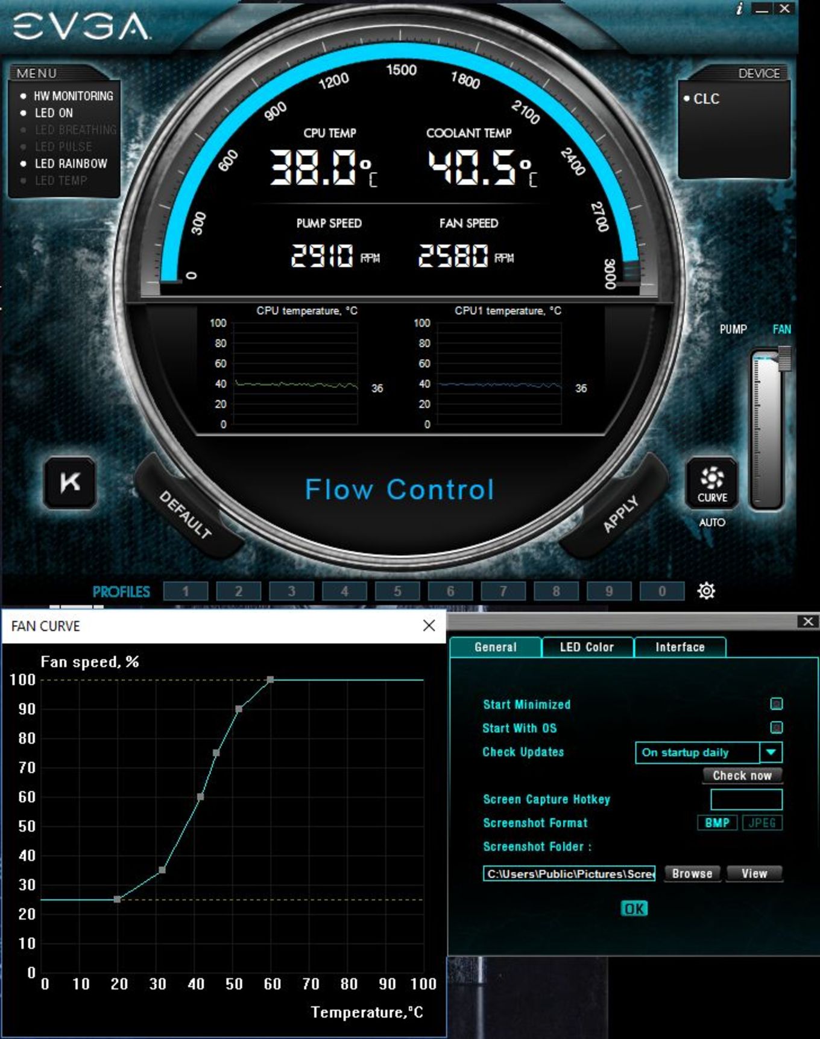Close the EVGA Flow Control window
Screen dimensions: 820x1039
tap(784, 8)
